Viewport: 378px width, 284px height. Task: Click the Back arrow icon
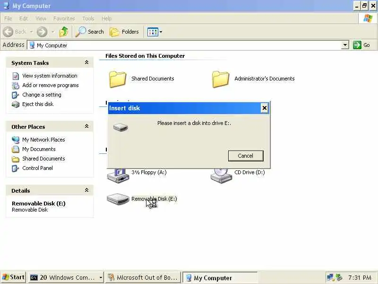8,32
